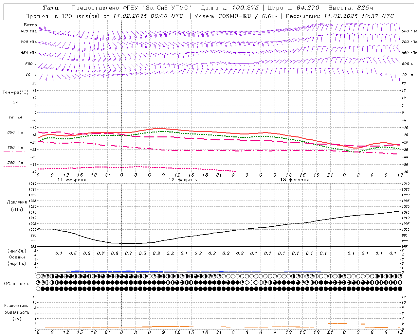Click the 700 гПа temperature legend entry

15,149
